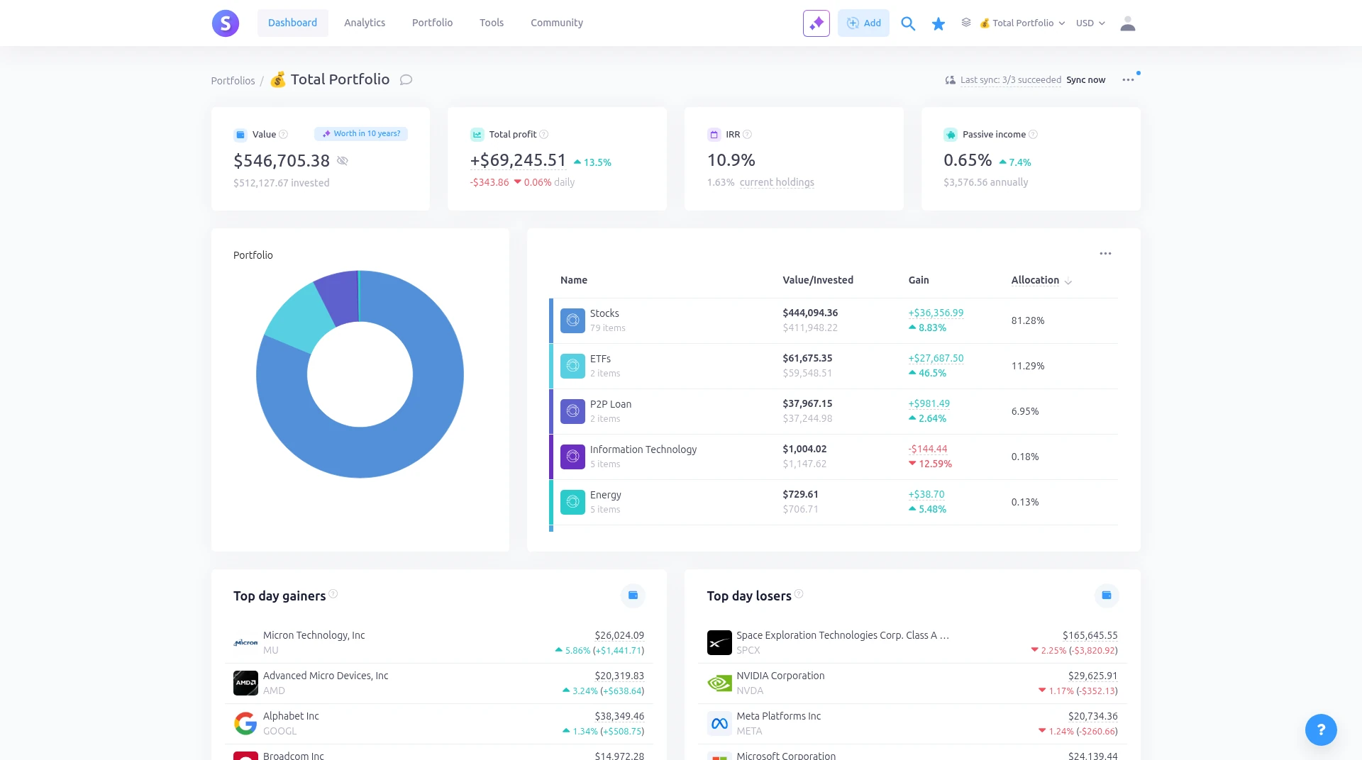
Task: Click wallet icon in Top day gainers
Action: point(633,596)
